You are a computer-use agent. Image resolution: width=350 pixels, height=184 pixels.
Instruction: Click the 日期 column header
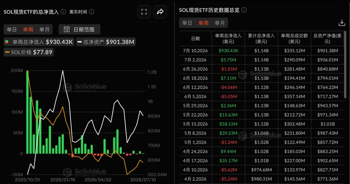click(x=195, y=38)
